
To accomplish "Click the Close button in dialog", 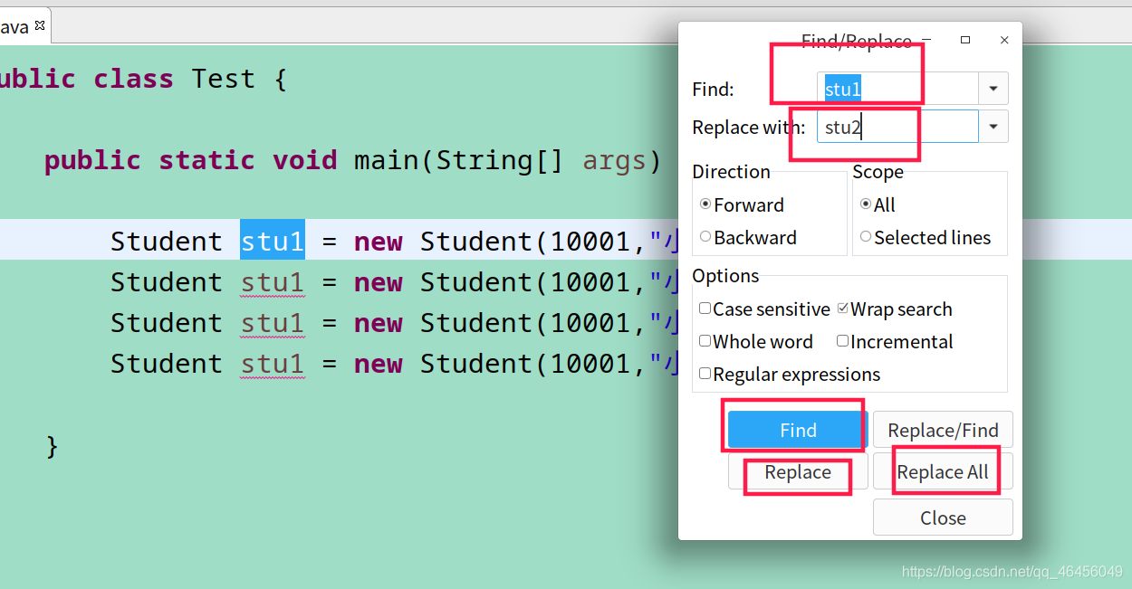I will 943,518.
